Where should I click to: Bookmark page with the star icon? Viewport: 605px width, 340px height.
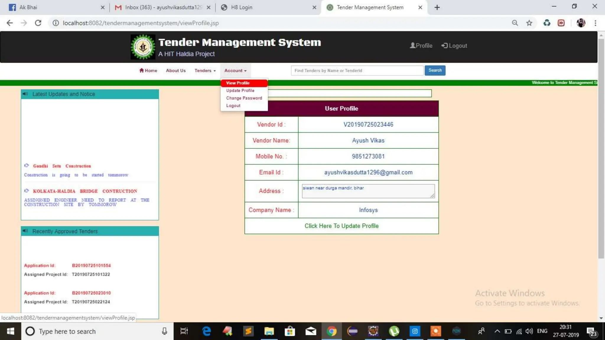pyautogui.click(x=529, y=23)
